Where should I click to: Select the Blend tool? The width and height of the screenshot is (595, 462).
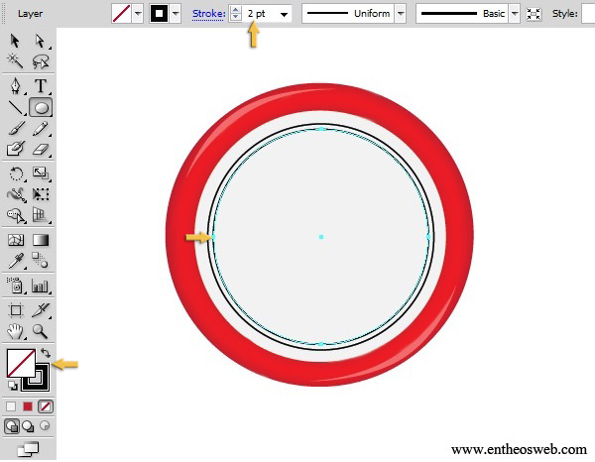[41, 261]
